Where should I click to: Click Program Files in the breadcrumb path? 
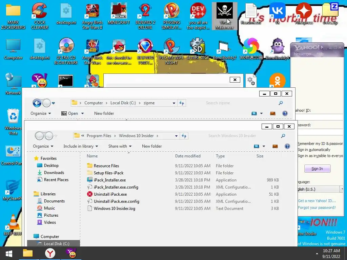tap(99, 136)
